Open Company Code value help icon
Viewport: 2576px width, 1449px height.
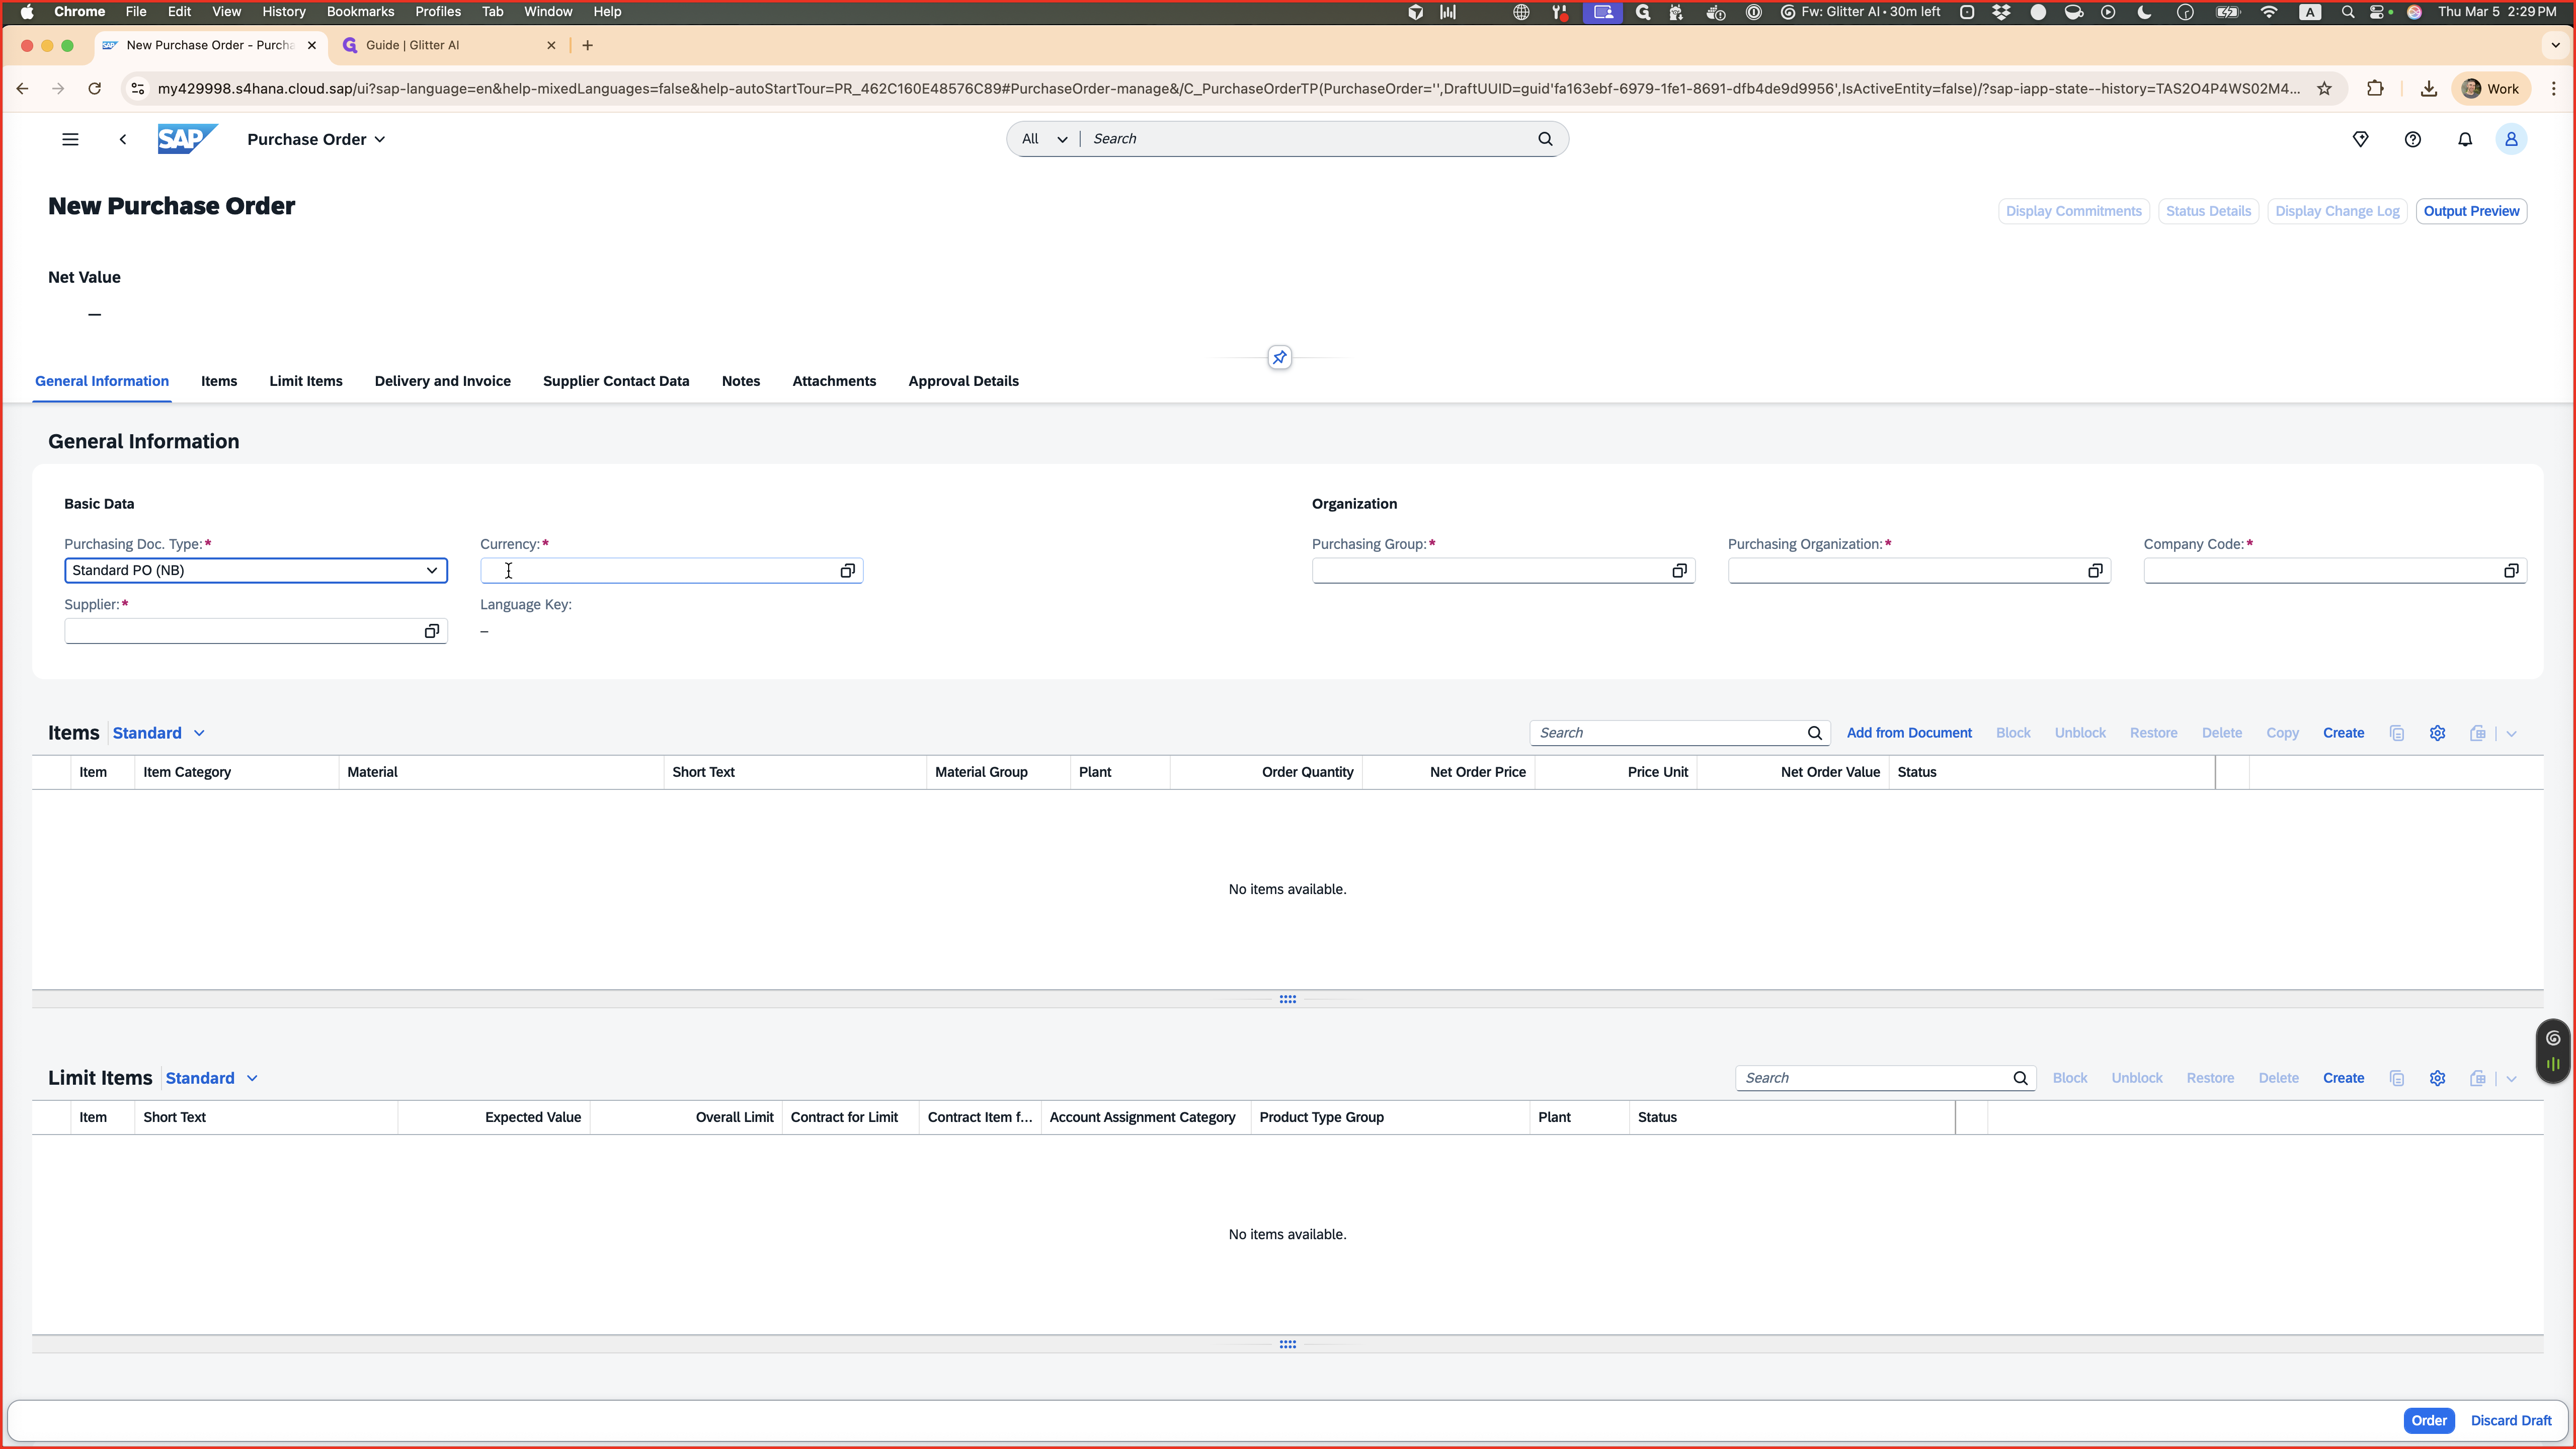(2511, 570)
